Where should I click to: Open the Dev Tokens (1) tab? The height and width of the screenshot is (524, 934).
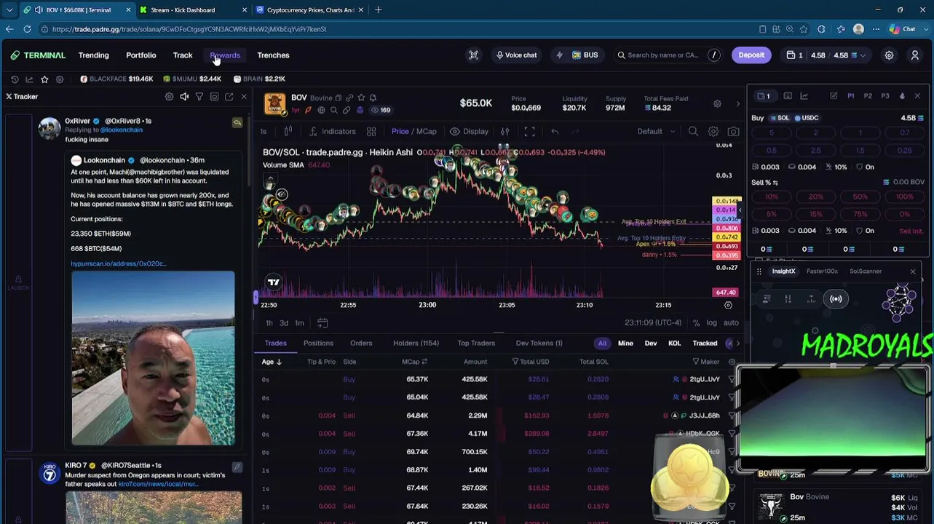[x=539, y=343]
